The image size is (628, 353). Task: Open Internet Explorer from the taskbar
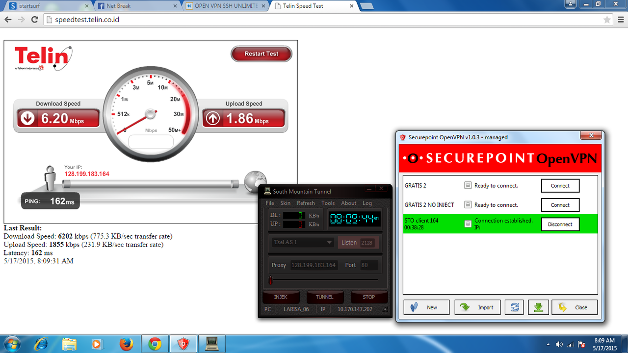[42, 344]
